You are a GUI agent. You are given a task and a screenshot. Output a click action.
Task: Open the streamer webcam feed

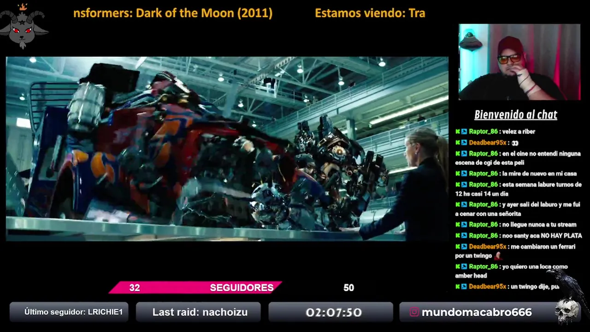[519, 62]
